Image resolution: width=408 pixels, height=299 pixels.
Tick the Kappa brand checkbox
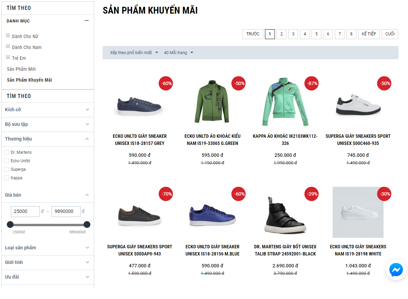(6, 178)
